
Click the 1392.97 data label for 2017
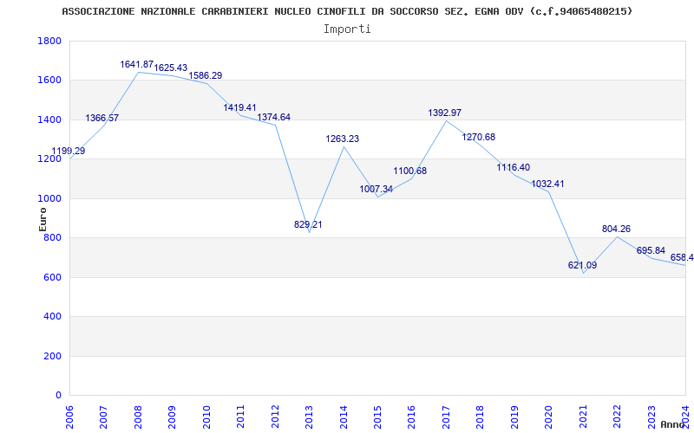444,113
